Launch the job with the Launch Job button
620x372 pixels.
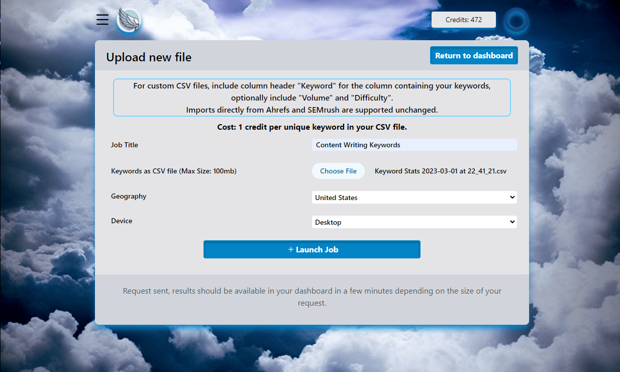click(x=312, y=249)
